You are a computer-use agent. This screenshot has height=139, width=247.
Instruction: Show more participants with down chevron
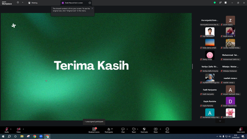click(220, 121)
